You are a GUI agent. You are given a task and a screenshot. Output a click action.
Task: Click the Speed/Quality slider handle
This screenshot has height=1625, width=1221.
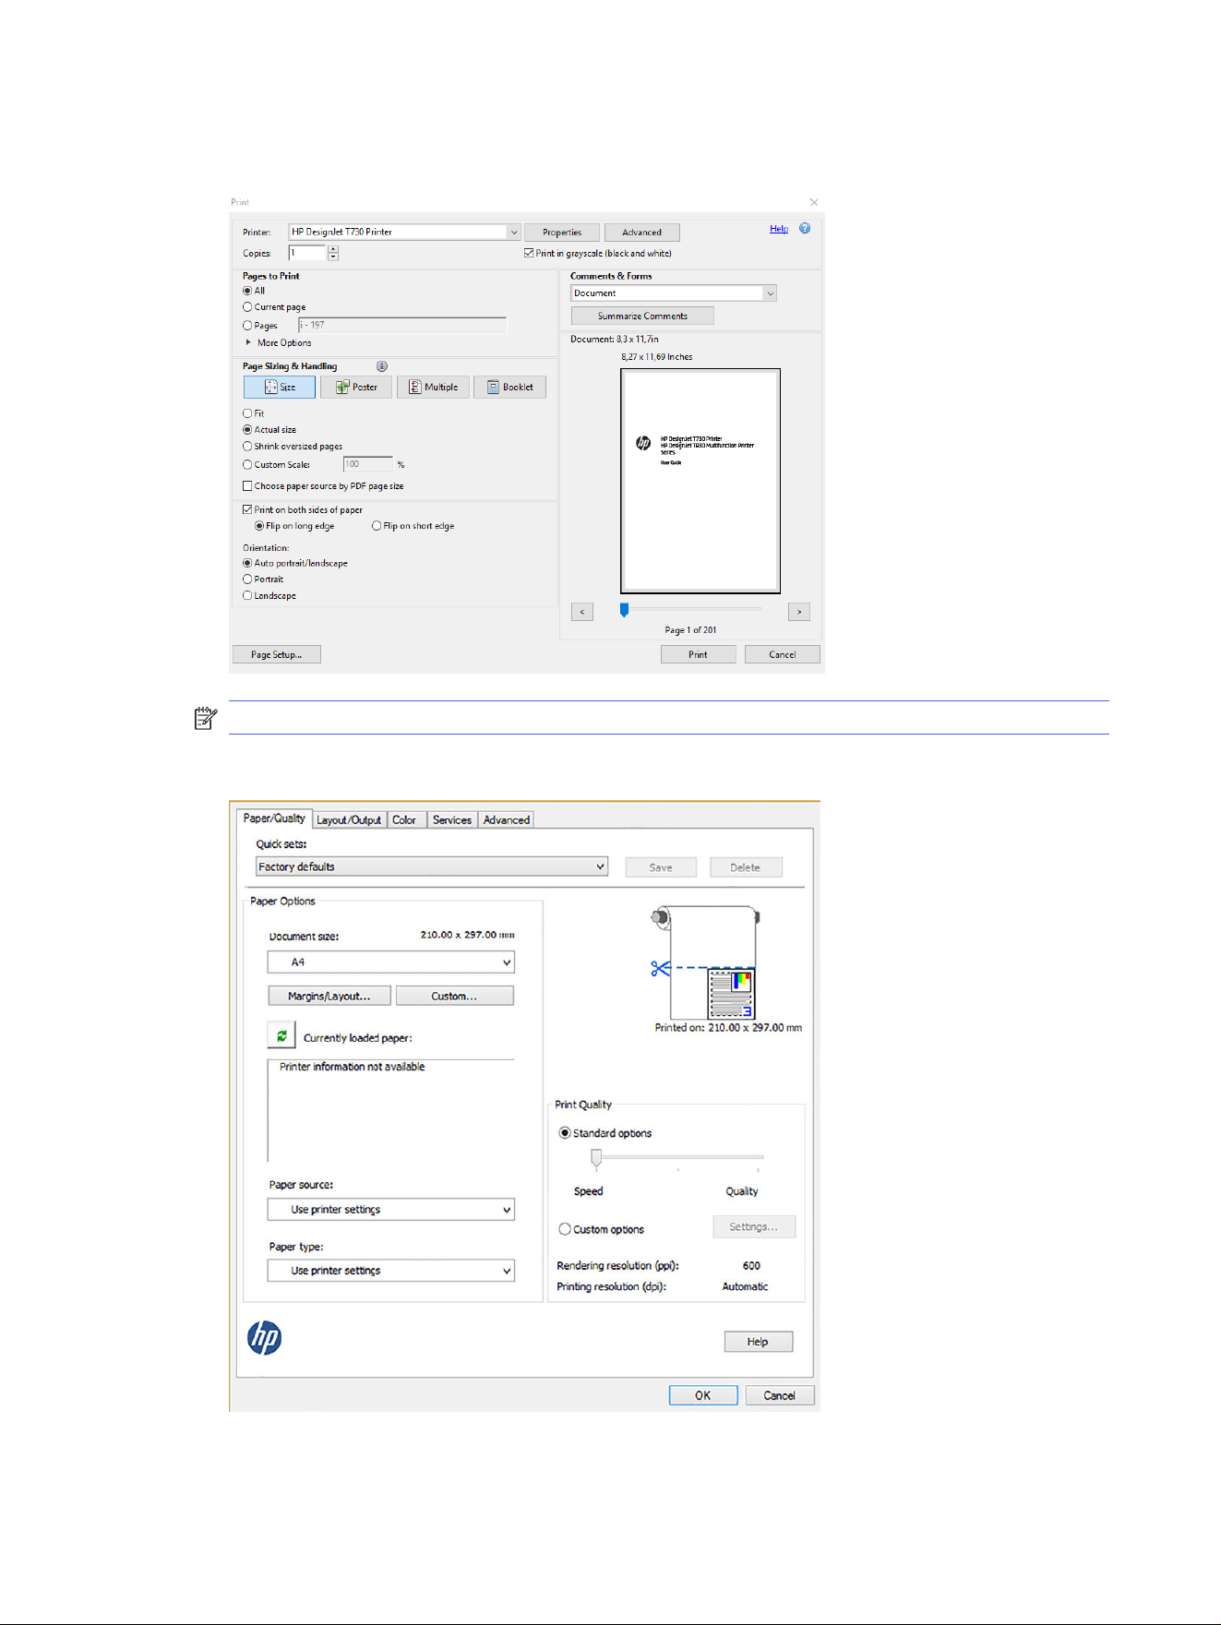coord(596,1158)
